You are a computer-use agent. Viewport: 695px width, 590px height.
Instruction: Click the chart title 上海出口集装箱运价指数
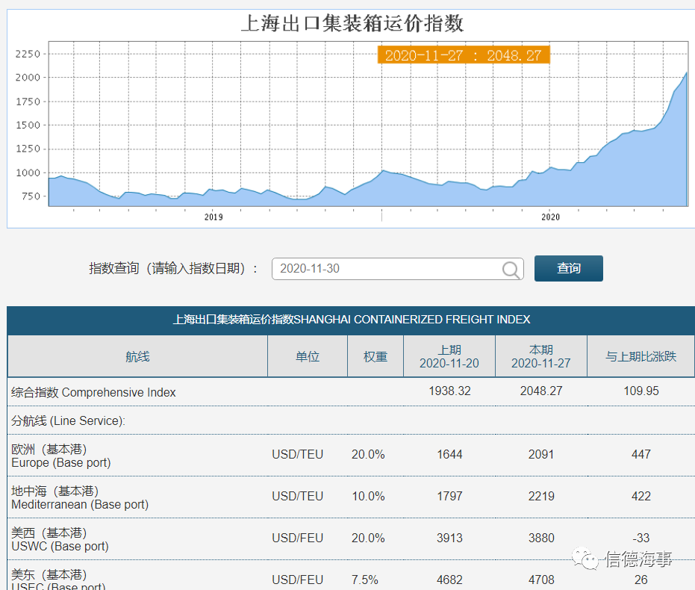click(352, 23)
